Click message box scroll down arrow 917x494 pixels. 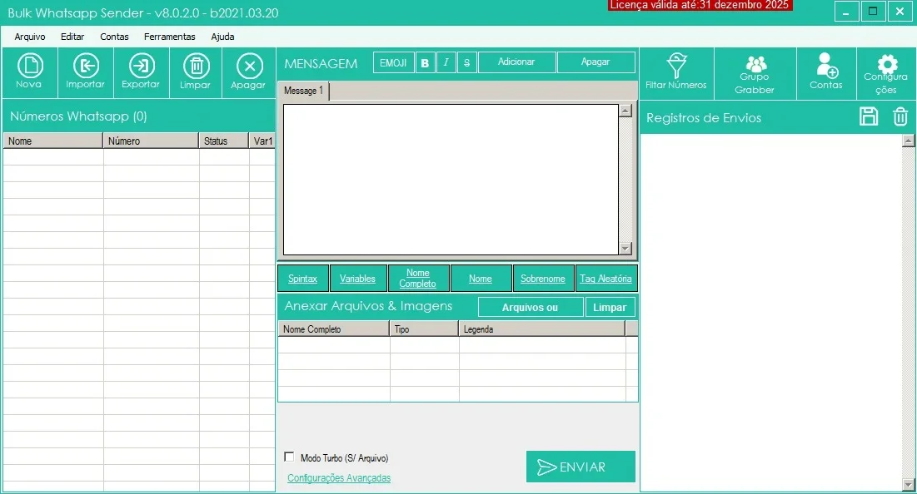625,248
